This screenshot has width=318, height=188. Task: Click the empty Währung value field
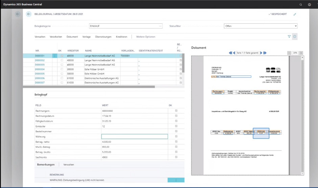tap(134, 137)
